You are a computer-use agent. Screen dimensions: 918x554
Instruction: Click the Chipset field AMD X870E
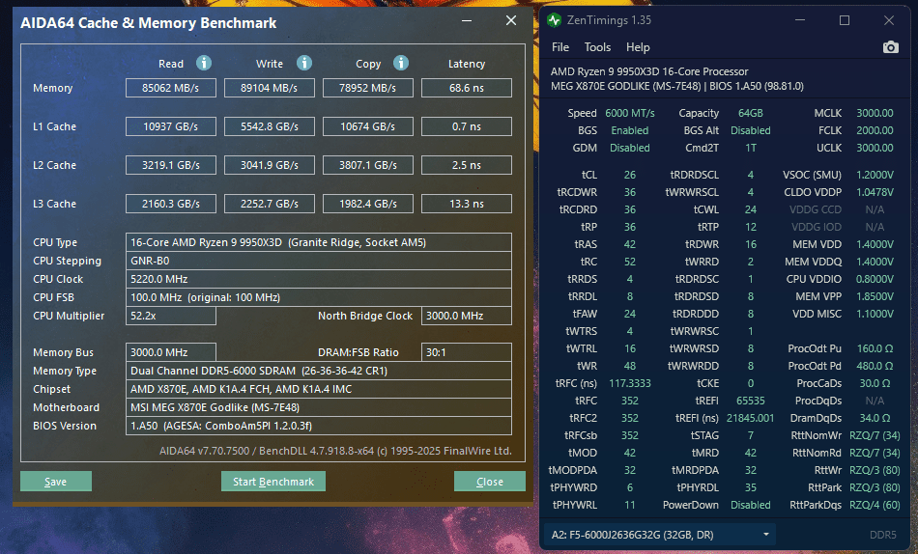click(319, 389)
